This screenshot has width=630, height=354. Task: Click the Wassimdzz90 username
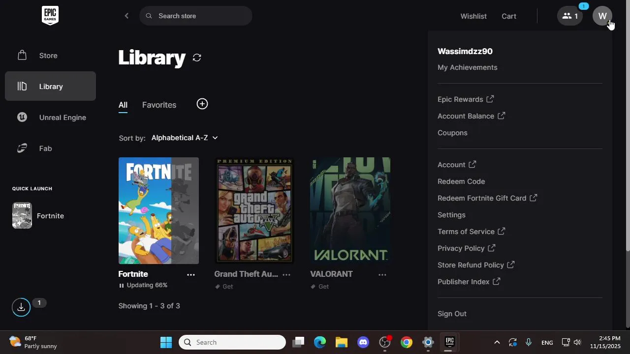click(x=465, y=51)
